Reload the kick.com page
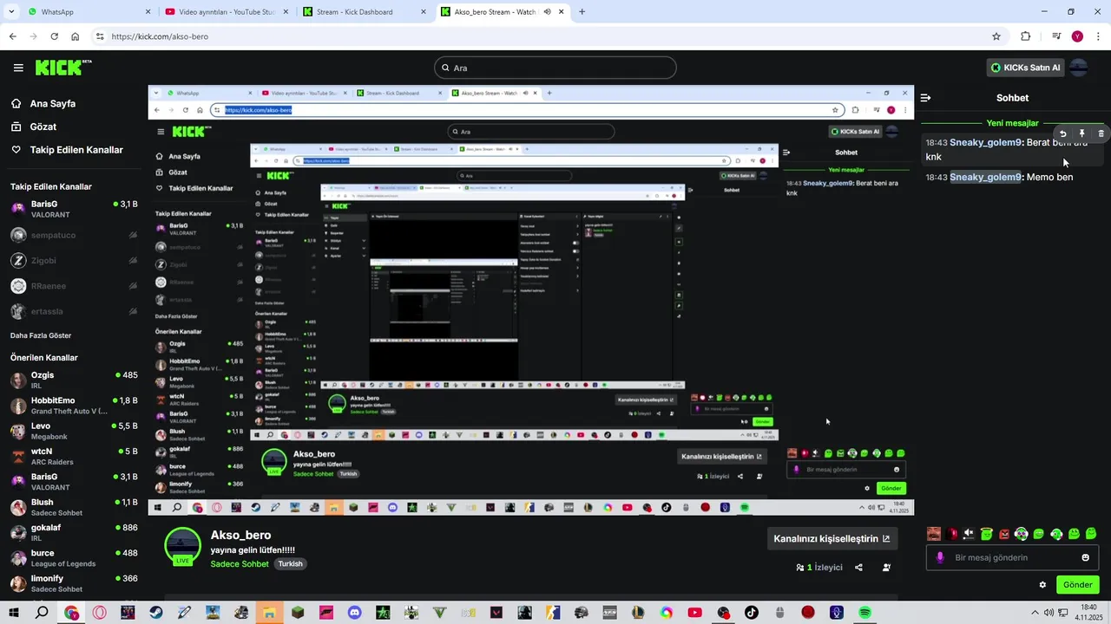The height and width of the screenshot is (624, 1111). point(54,36)
